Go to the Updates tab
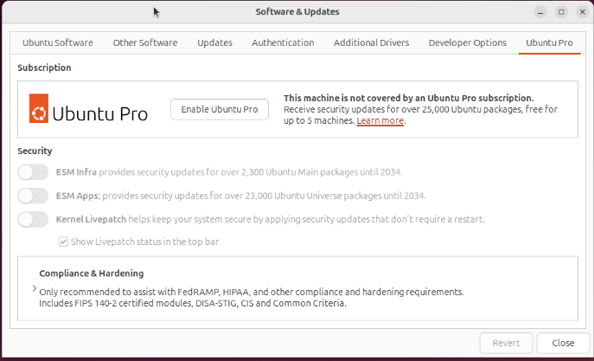The width and height of the screenshot is (594, 361). (214, 42)
